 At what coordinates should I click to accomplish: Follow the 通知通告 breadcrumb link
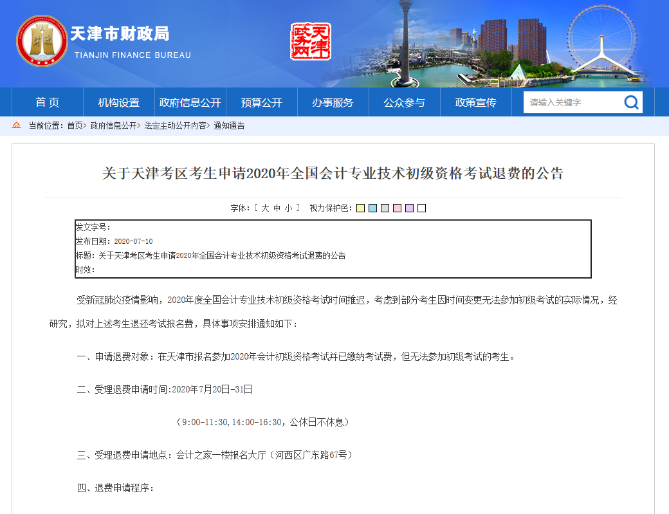[229, 126]
